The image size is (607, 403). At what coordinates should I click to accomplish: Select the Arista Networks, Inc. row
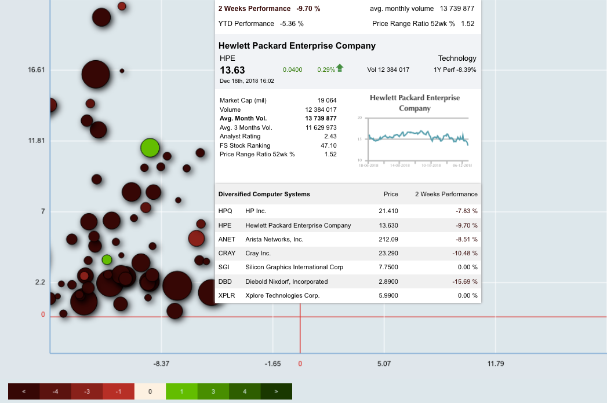point(348,239)
